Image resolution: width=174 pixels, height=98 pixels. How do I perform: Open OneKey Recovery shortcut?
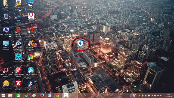[31, 71]
